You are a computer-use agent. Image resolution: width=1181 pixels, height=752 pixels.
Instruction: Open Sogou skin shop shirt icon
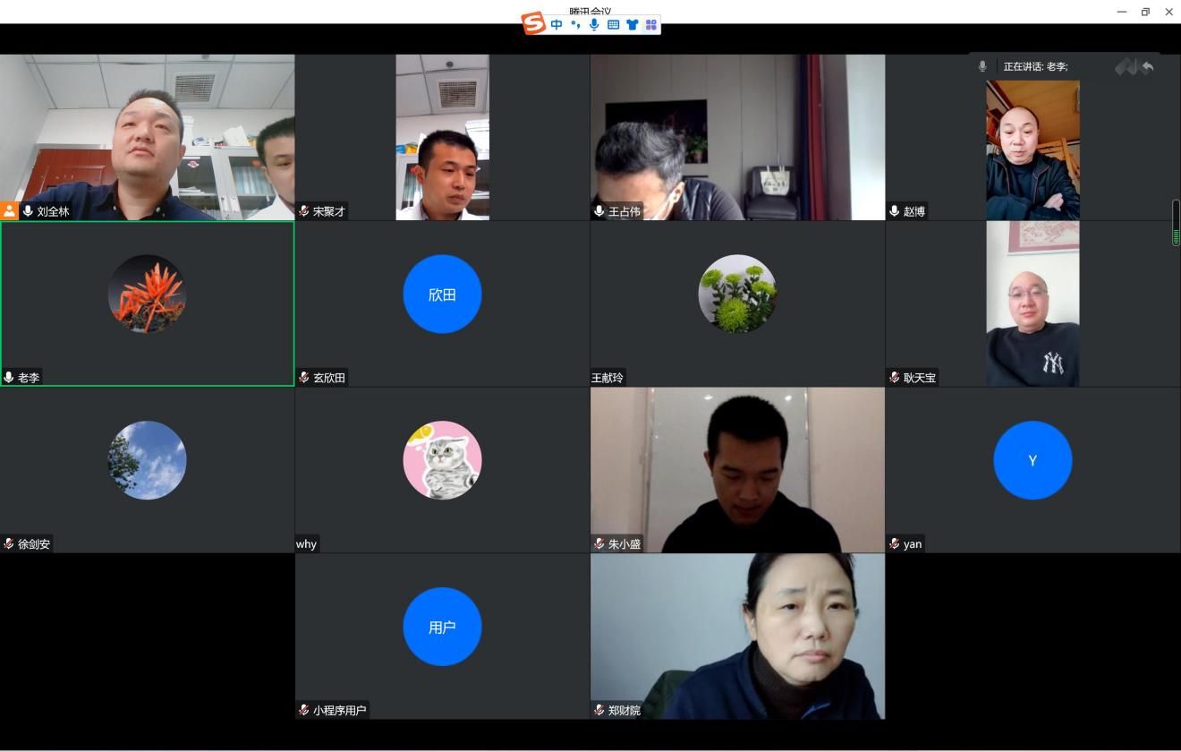(632, 25)
